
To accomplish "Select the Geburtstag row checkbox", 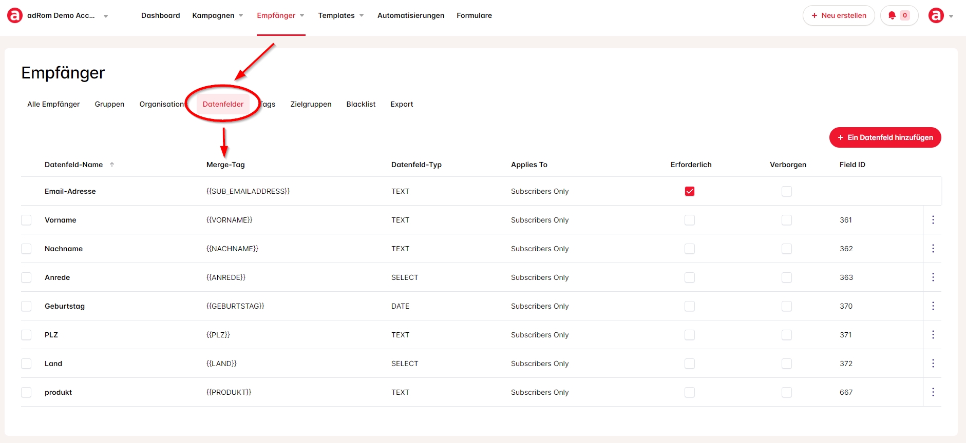I will [26, 306].
